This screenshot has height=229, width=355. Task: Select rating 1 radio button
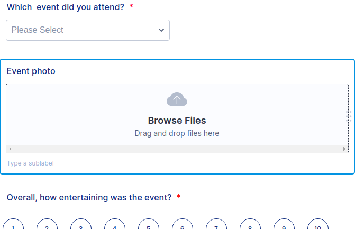tap(13, 226)
